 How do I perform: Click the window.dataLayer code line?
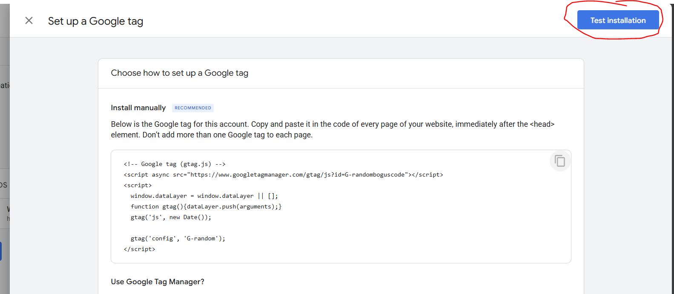(x=204, y=196)
